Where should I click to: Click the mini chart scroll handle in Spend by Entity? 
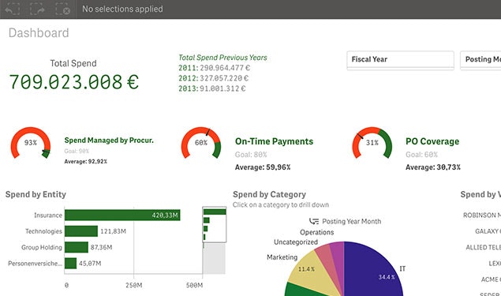[215, 224]
